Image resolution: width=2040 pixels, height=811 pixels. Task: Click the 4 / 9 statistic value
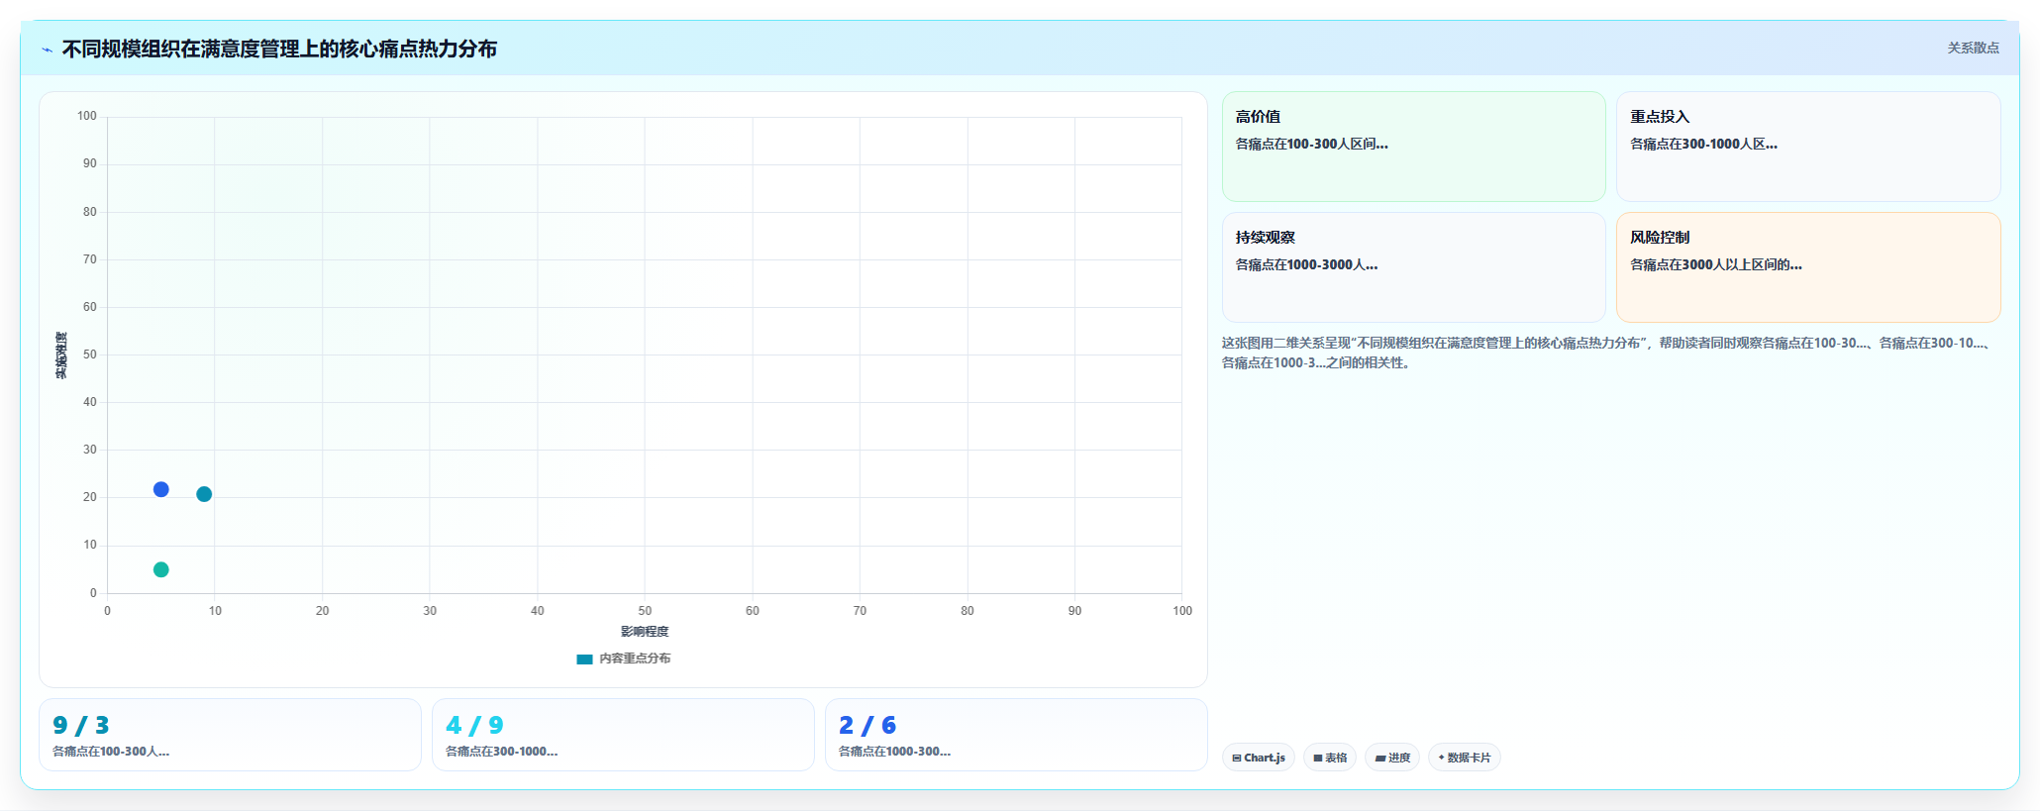click(x=474, y=726)
